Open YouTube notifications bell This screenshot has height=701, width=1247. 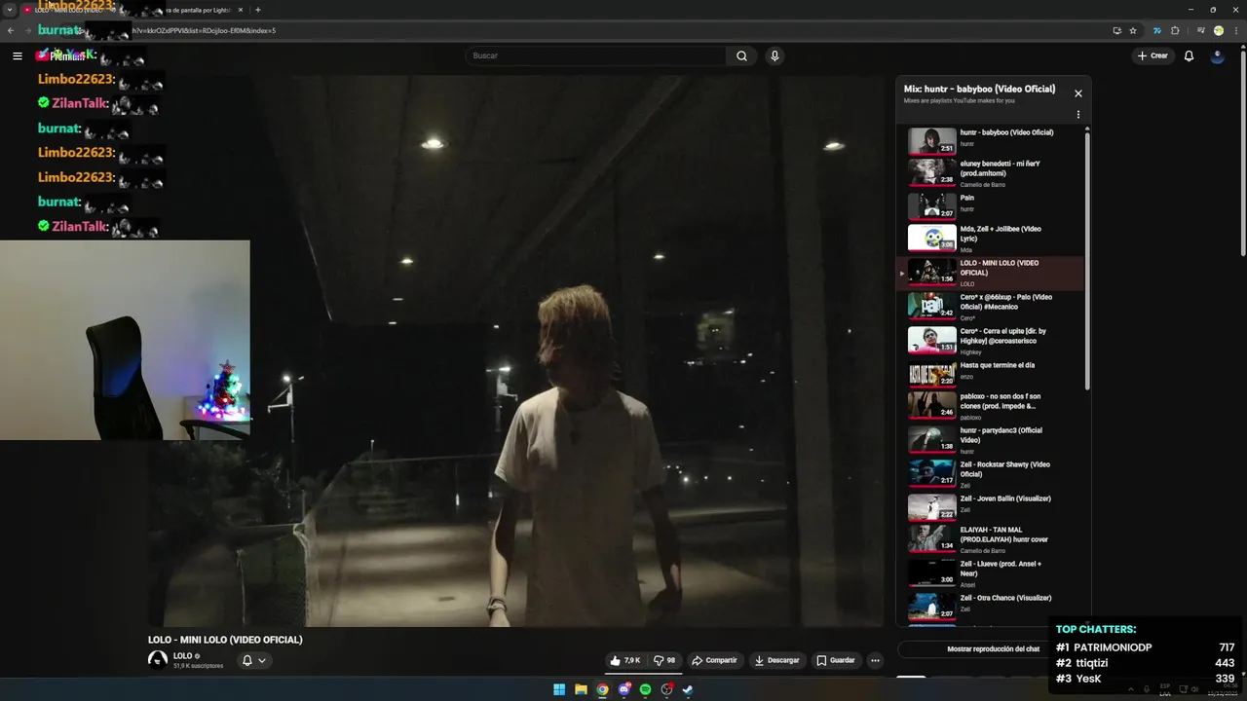1189,55
